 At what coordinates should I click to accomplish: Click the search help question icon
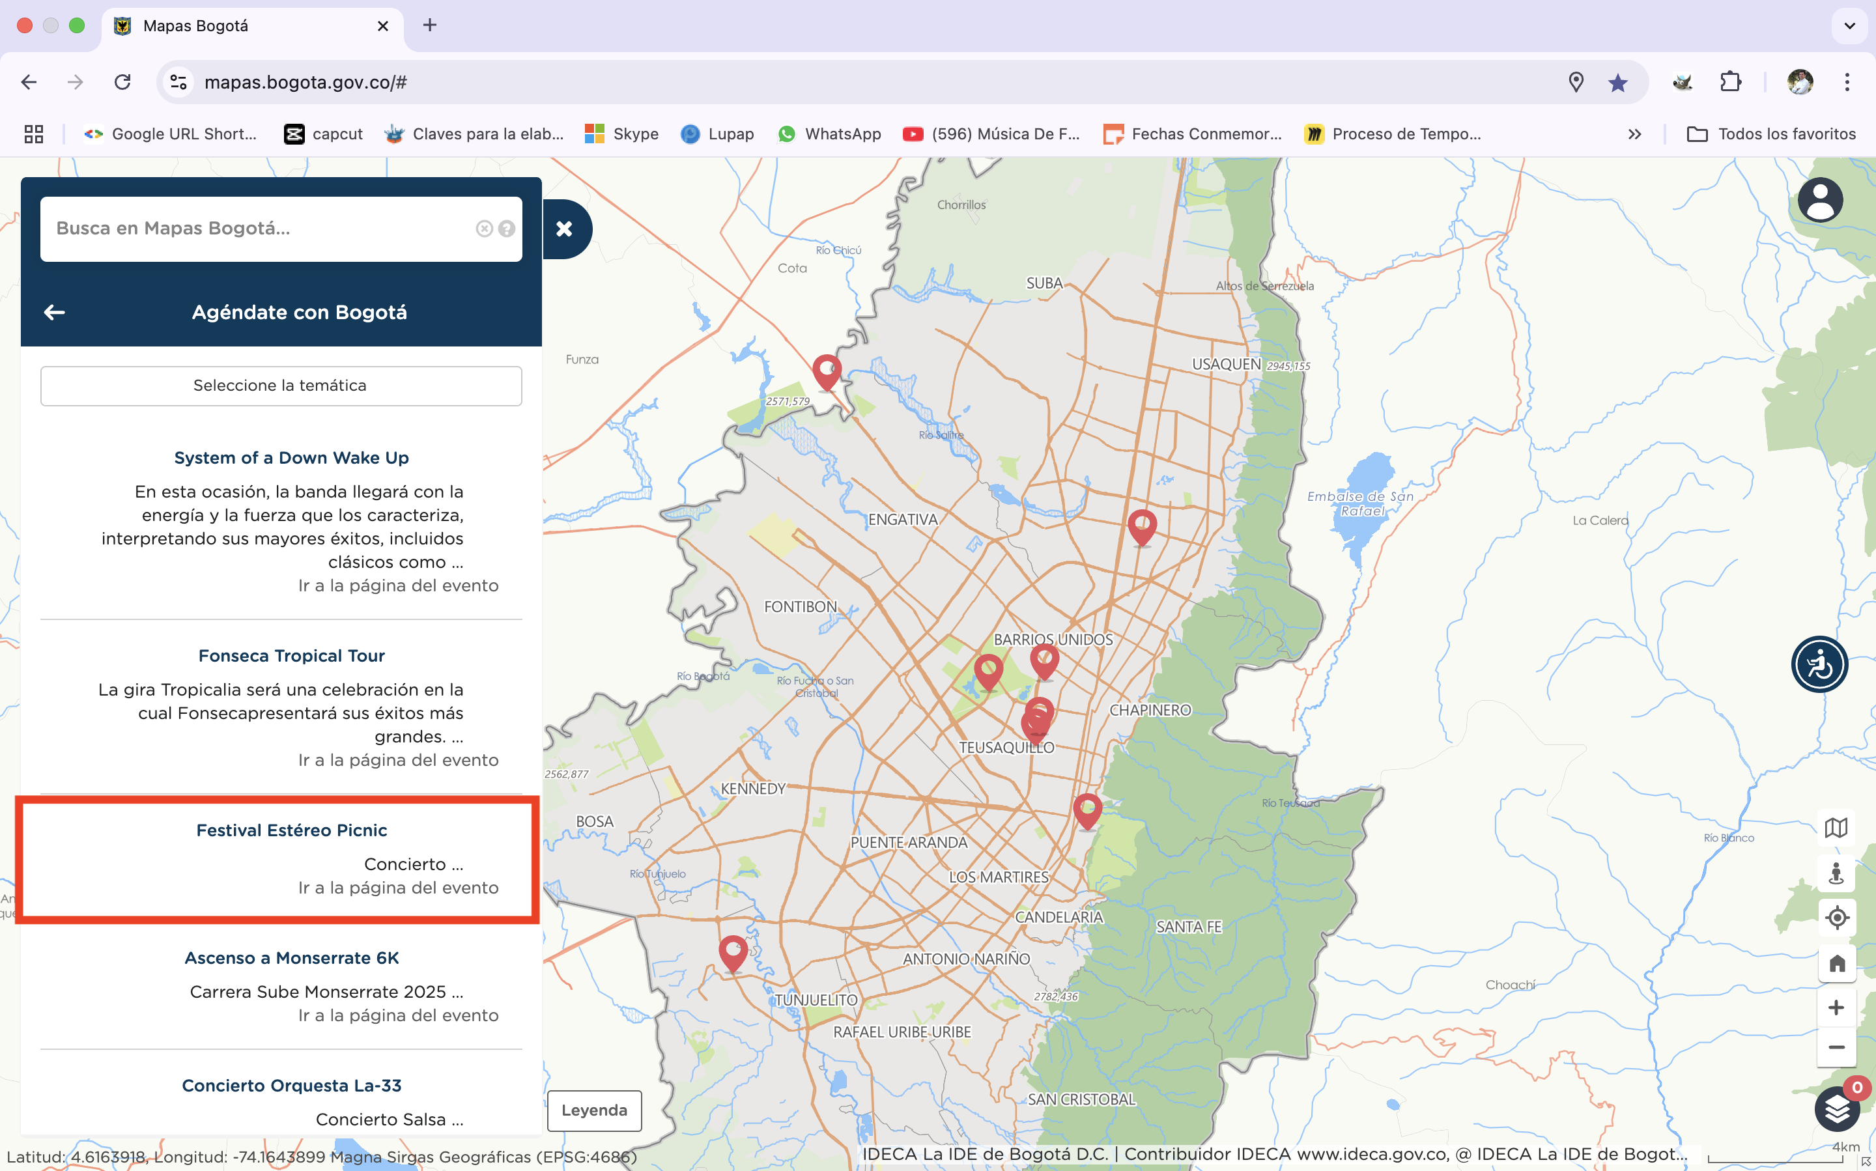507,229
